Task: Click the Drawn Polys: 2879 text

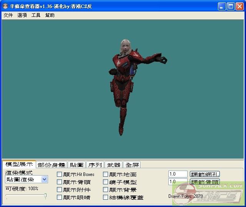Action: 186,196
